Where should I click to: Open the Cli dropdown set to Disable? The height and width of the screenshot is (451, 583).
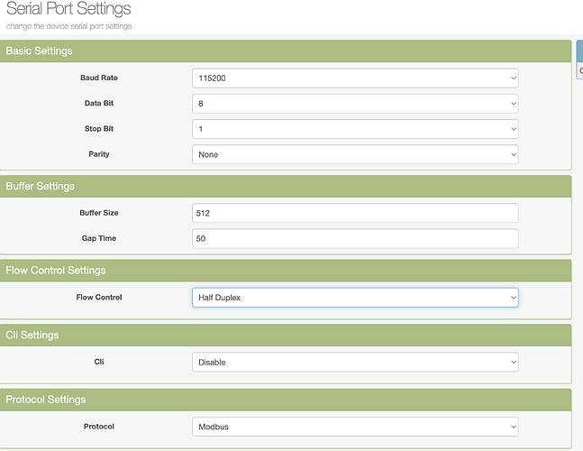[355, 362]
